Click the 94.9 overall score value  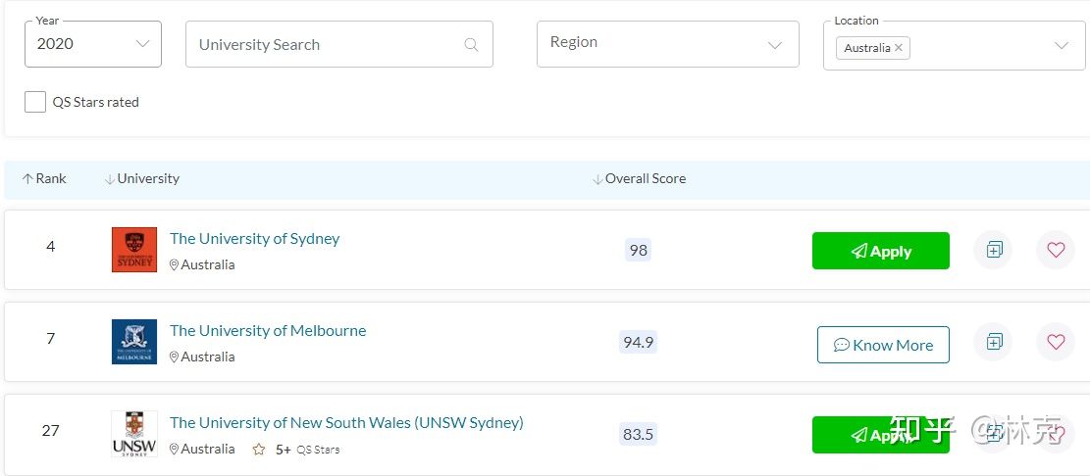click(x=638, y=342)
